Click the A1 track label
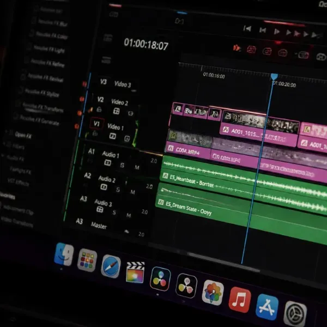Image resolution: width=327 pixels, height=327 pixels. [x=92, y=151]
